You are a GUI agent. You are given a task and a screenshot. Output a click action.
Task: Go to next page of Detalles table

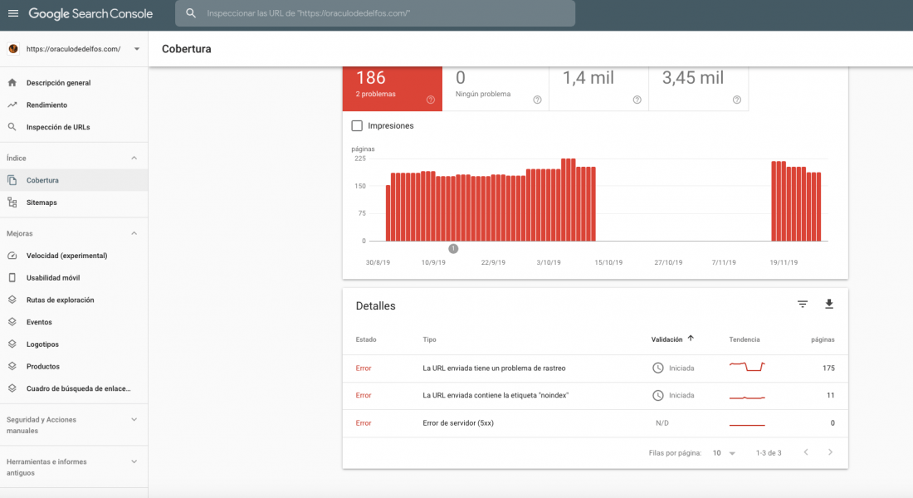point(830,452)
